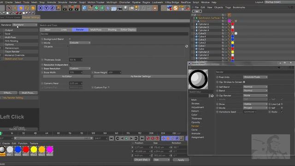The width and height of the screenshot is (295, 166).
Task: Select the Move tool in toolbar
Action: tap(15, 8)
